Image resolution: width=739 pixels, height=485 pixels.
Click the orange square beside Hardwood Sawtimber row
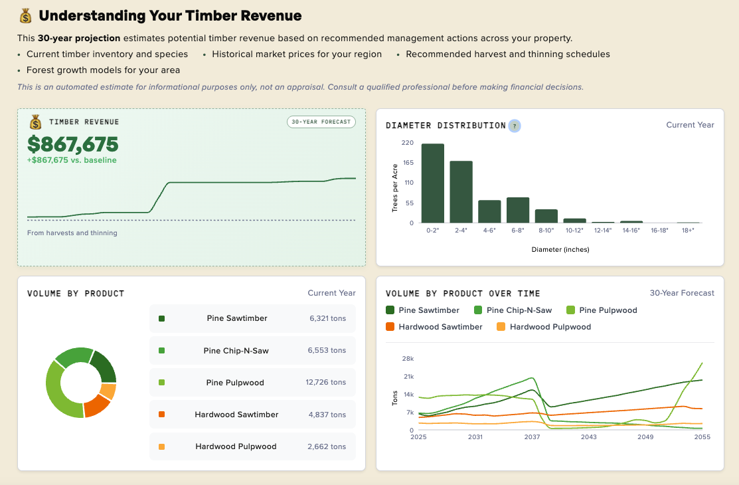tap(160, 414)
